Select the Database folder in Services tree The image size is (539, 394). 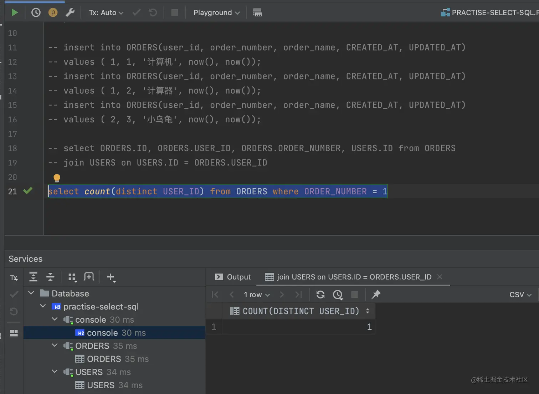[114, 293]
